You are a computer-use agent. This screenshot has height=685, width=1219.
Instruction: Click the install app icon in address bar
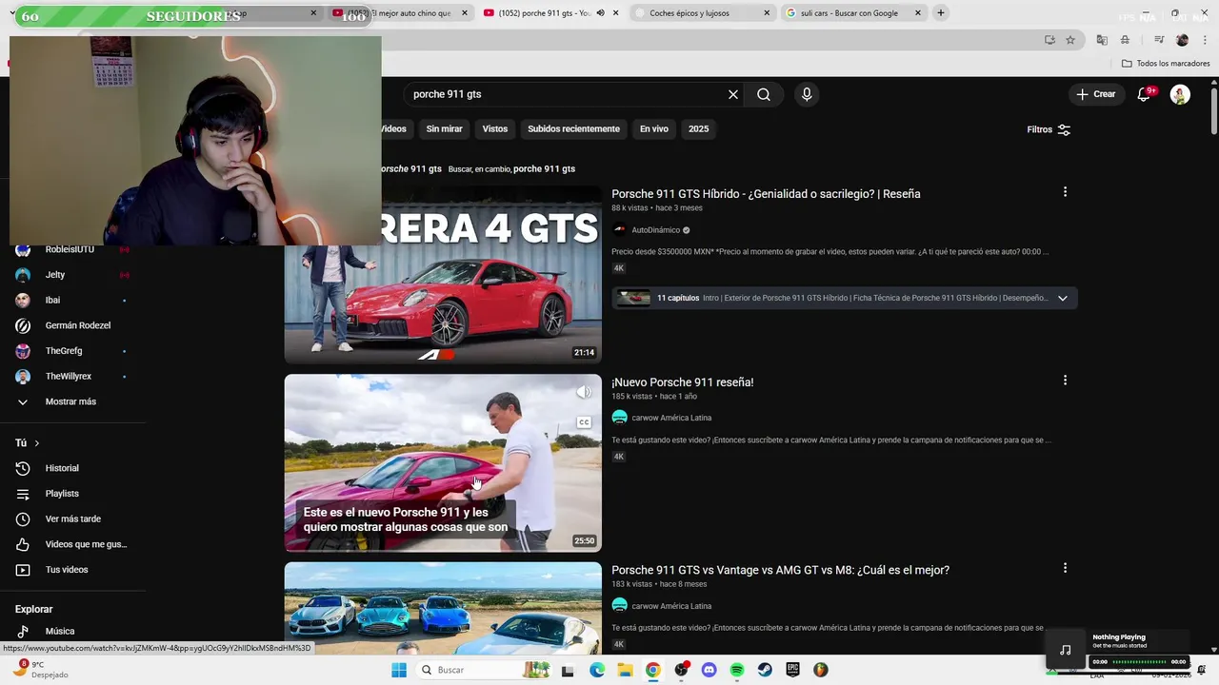pos(1049,40)
